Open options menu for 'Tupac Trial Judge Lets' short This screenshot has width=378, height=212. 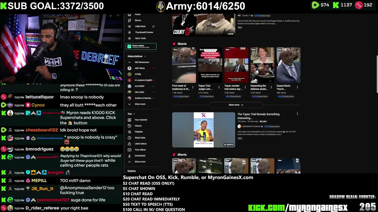[219, 87]
